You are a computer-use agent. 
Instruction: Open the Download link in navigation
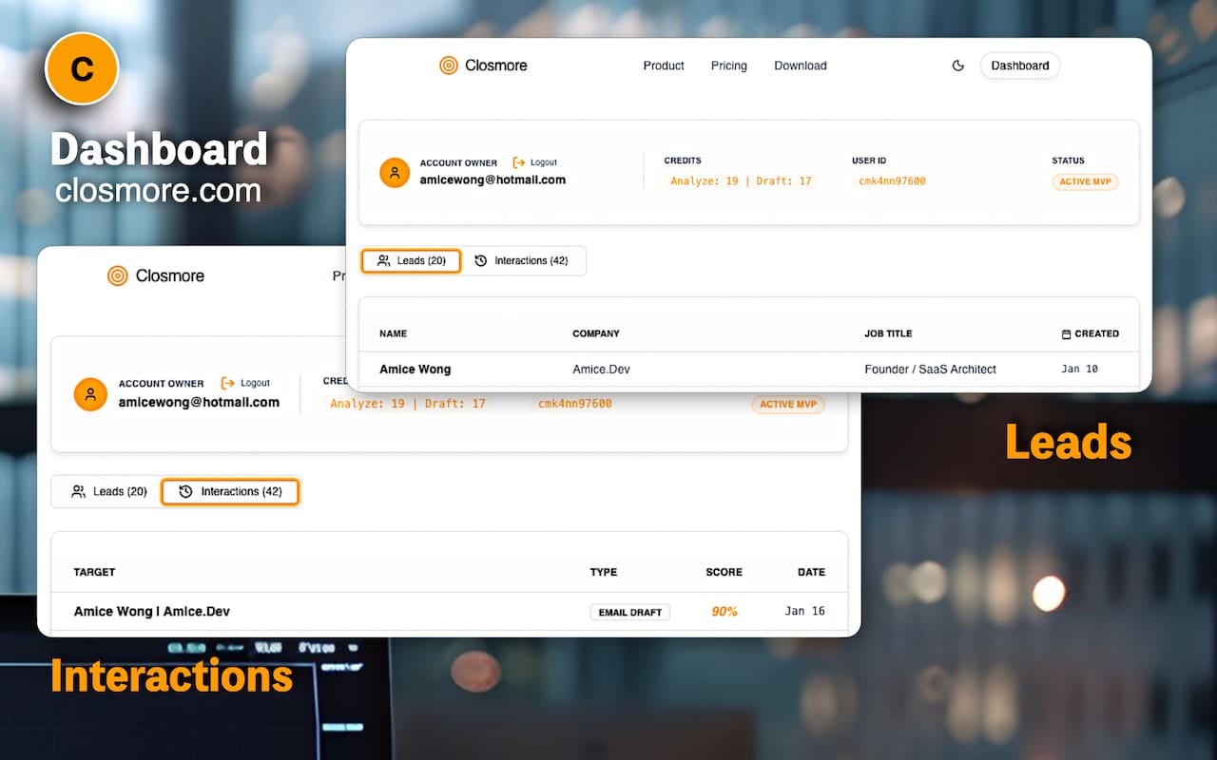point(800,66)
